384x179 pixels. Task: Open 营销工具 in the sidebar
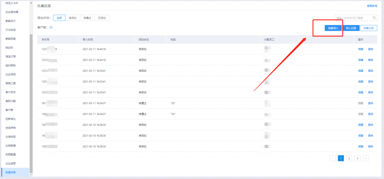point(10,83)
